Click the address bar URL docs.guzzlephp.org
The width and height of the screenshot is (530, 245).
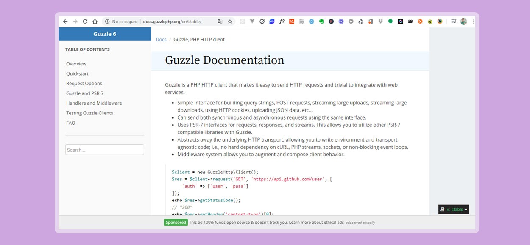point(172,22)
